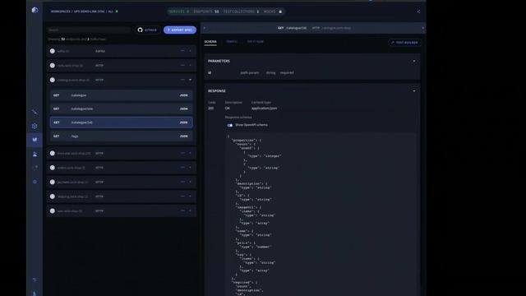Click the right arrow in the endpoint header bar
Screen dimensions: 526x296
coord(422,28)
